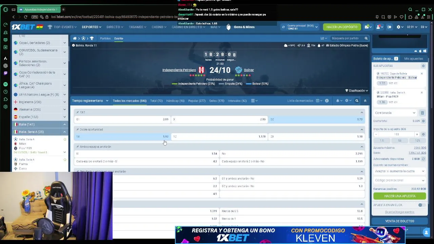Image resolution: width=434 pixels, height=244 pixels.
Task: Select Total (72) markets tab
Action: click(x=156, y=101)
